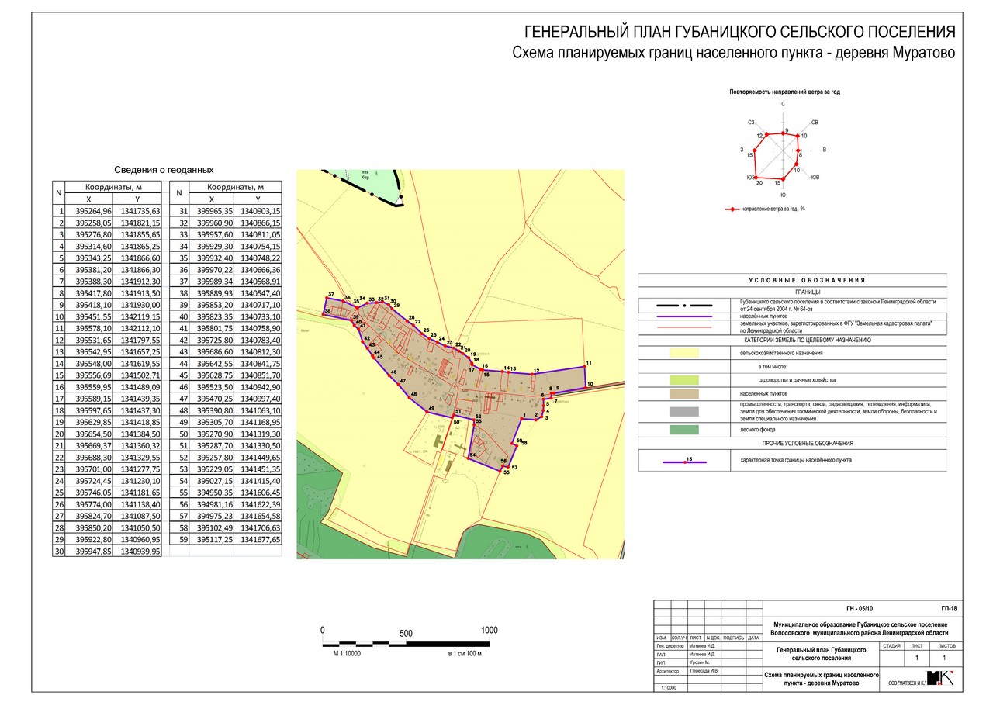Click the light green 'садоводства и дачные хозяйства' swatch
The height and width of the screenshot is (702, 993).
coord(685,380)
